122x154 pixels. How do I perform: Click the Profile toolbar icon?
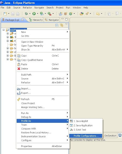(42, 14)
